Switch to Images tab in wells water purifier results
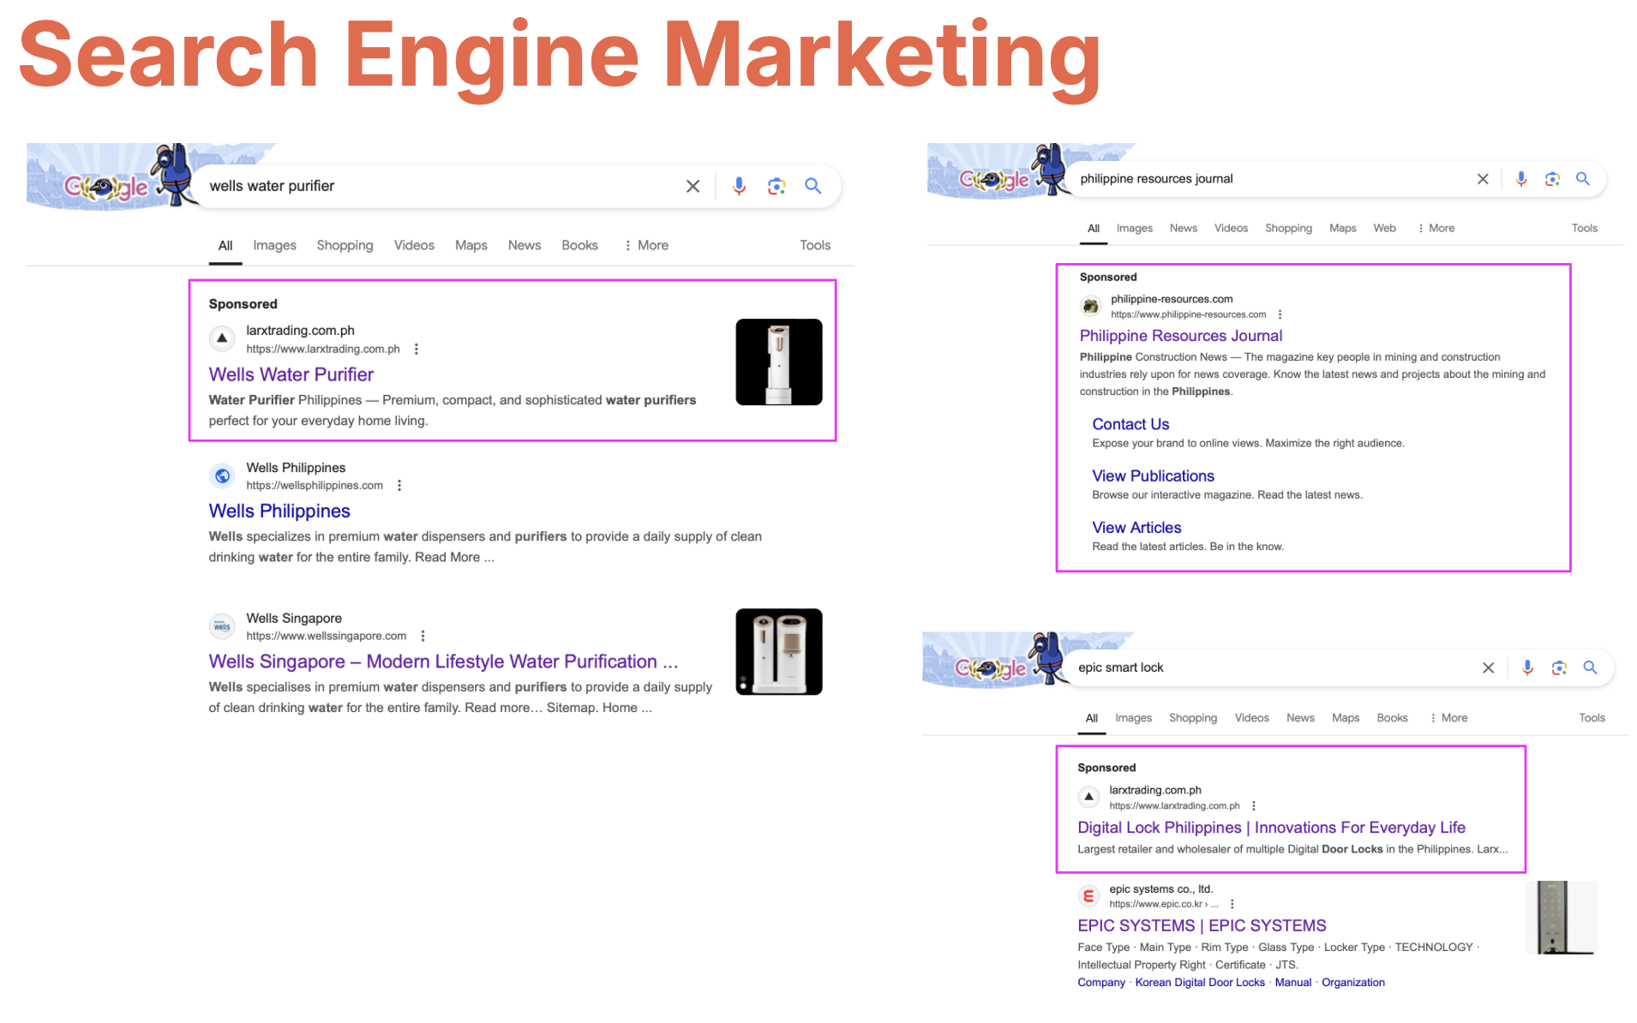The image size is (1637, 1023). point(274,245)
